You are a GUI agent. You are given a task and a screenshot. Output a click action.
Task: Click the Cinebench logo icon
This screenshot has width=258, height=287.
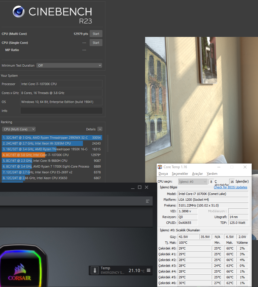tap(18, 12)
